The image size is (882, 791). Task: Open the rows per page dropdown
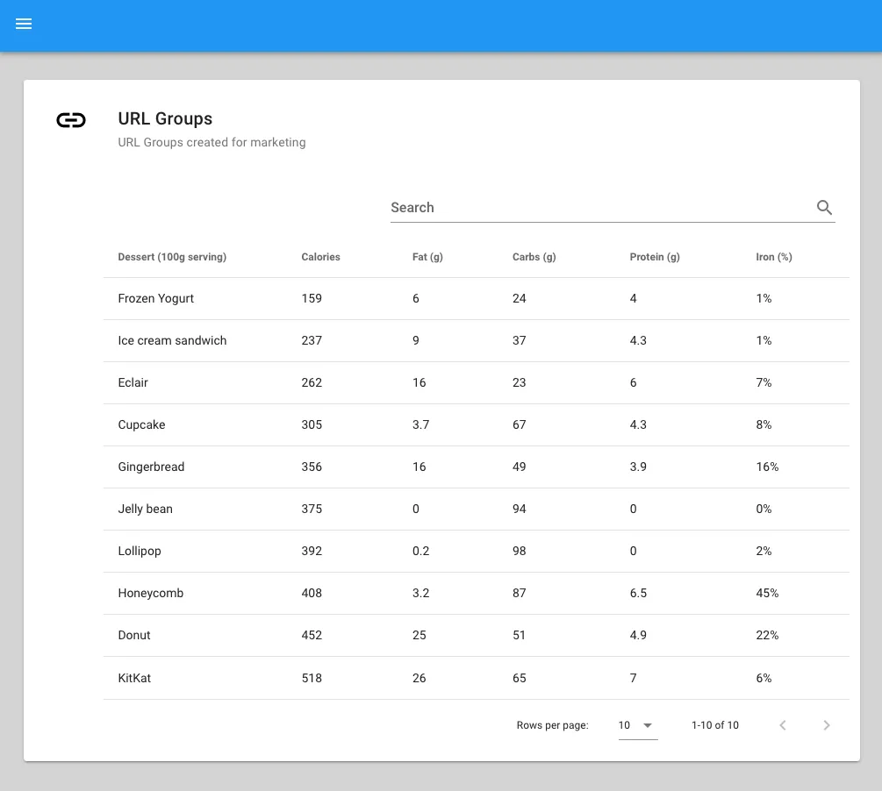click(x=638, y=725)
